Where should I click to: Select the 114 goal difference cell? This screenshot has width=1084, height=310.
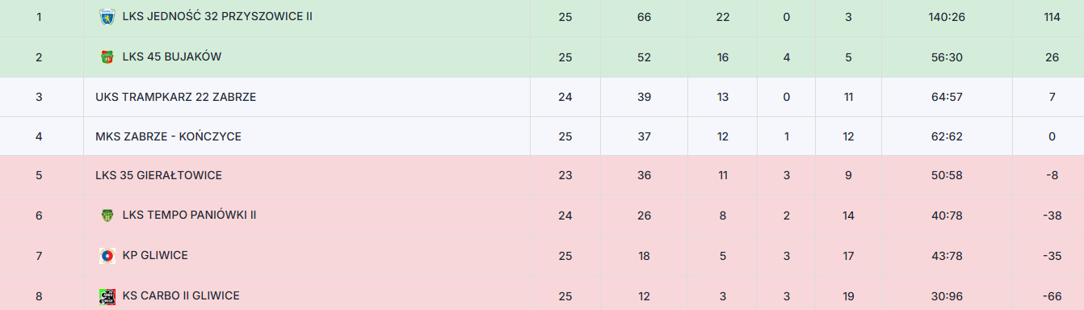pos(1052,17)
